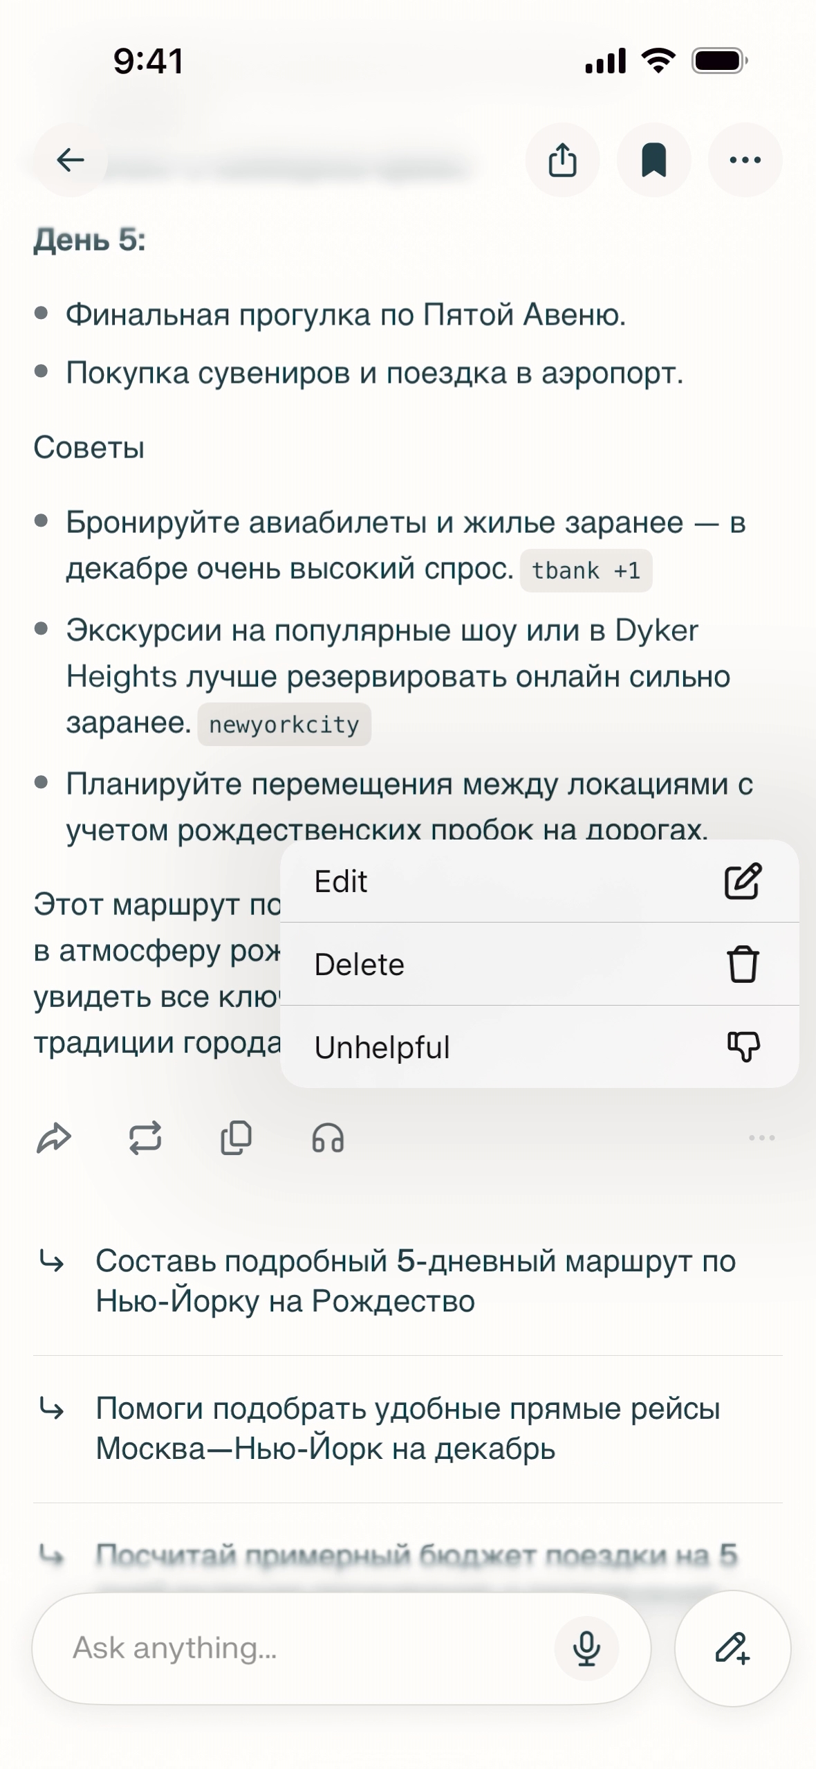Select Edit in the context menu
This screenshot has width=816, height=1769.
coord(539,881)
